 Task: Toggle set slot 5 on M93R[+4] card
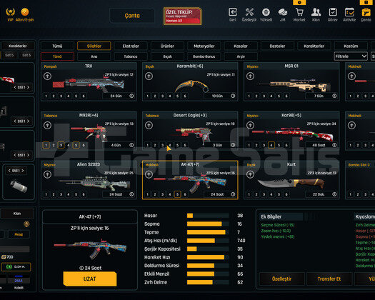(76, 145)
